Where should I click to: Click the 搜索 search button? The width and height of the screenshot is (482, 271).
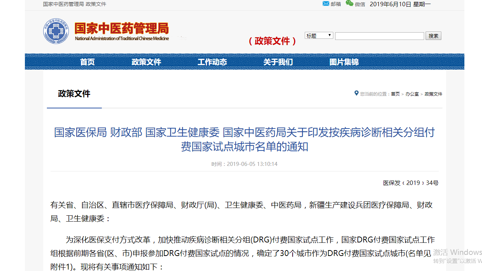pyautogui.click(x=433, y=36)
